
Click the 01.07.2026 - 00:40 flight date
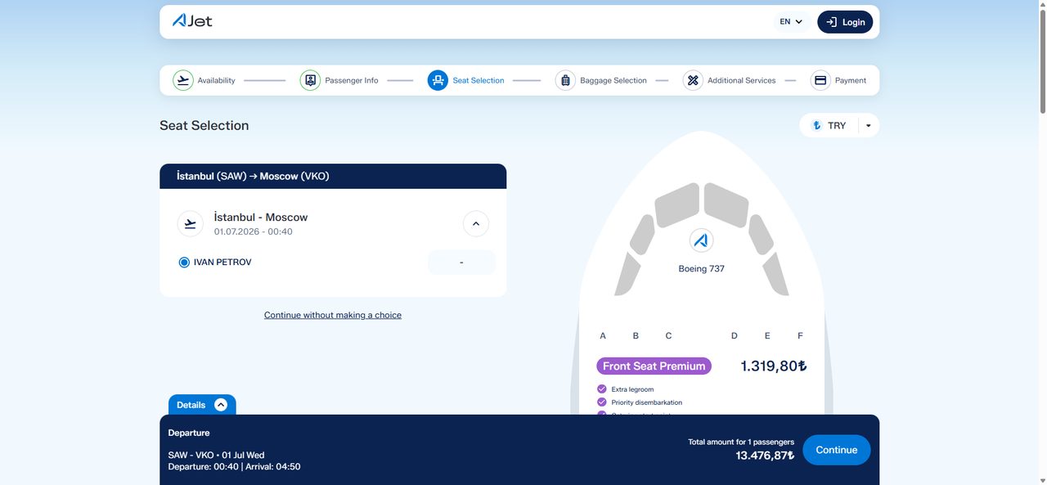254,231
